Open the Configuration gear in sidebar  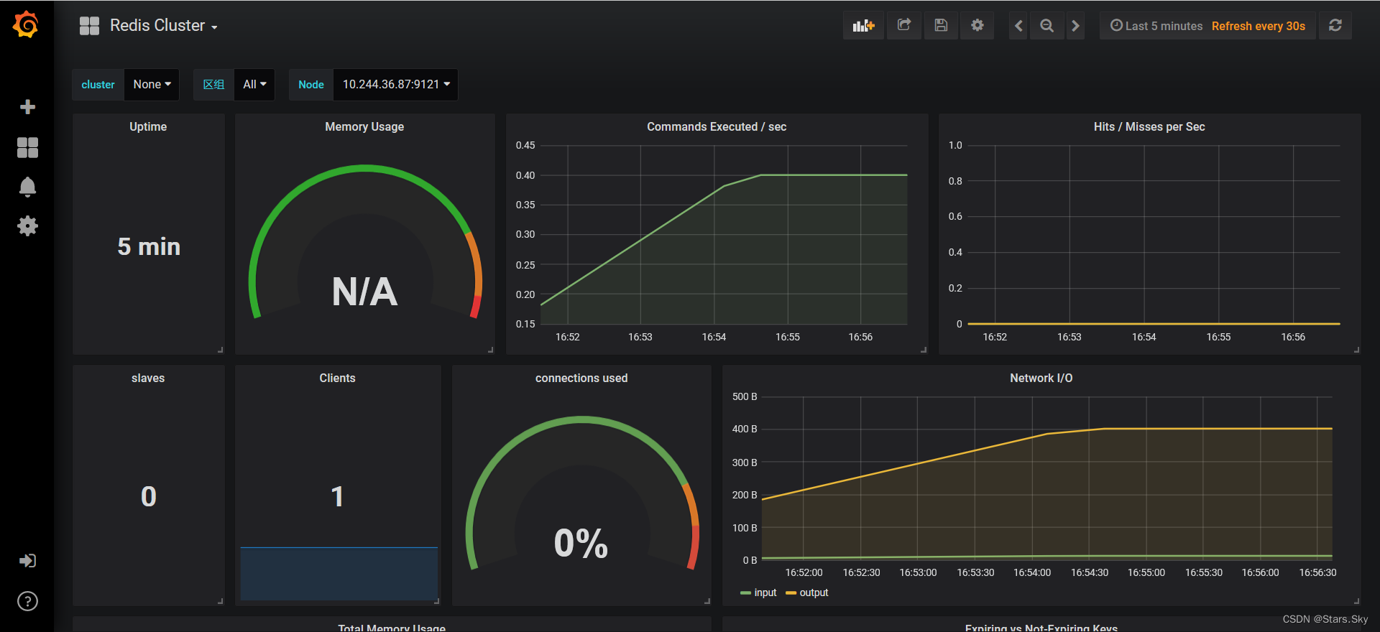(27, 226)
